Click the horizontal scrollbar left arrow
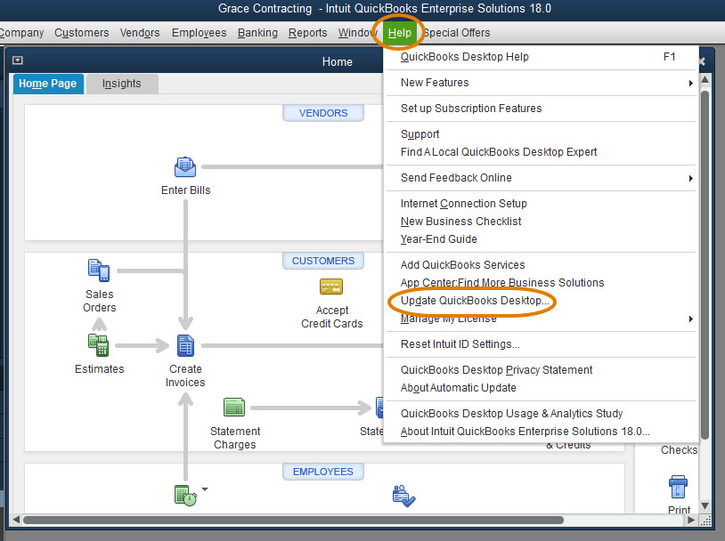The height and width of the screenshot is (541, 725). pyautogui.click(x=16, y=520)
